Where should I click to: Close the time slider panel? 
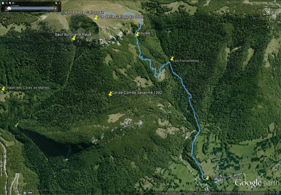tap(60, 3)
